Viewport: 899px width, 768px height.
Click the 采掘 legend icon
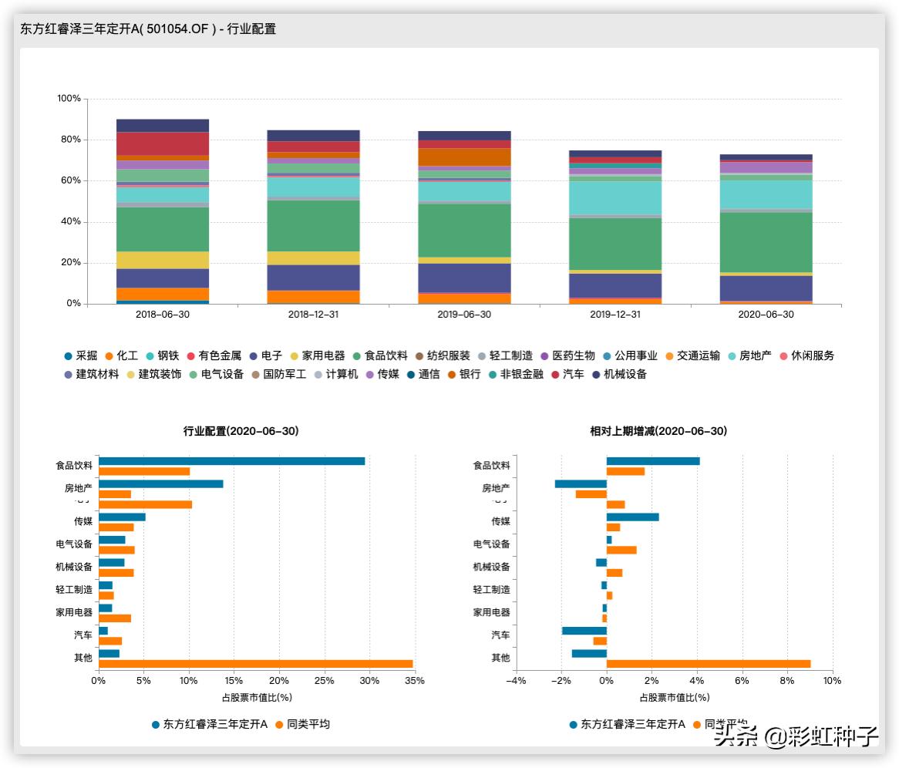(70, 355)
